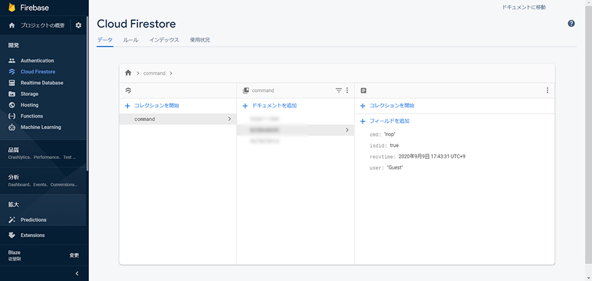Expand the command collection row arrow
This screenshot has height=281, width=592.
tap(230, 119)
